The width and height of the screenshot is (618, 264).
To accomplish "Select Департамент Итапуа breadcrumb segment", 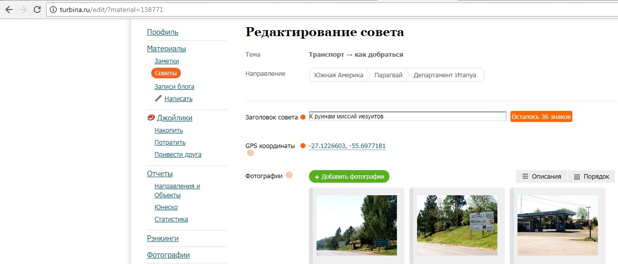I will tap(444, 75).
